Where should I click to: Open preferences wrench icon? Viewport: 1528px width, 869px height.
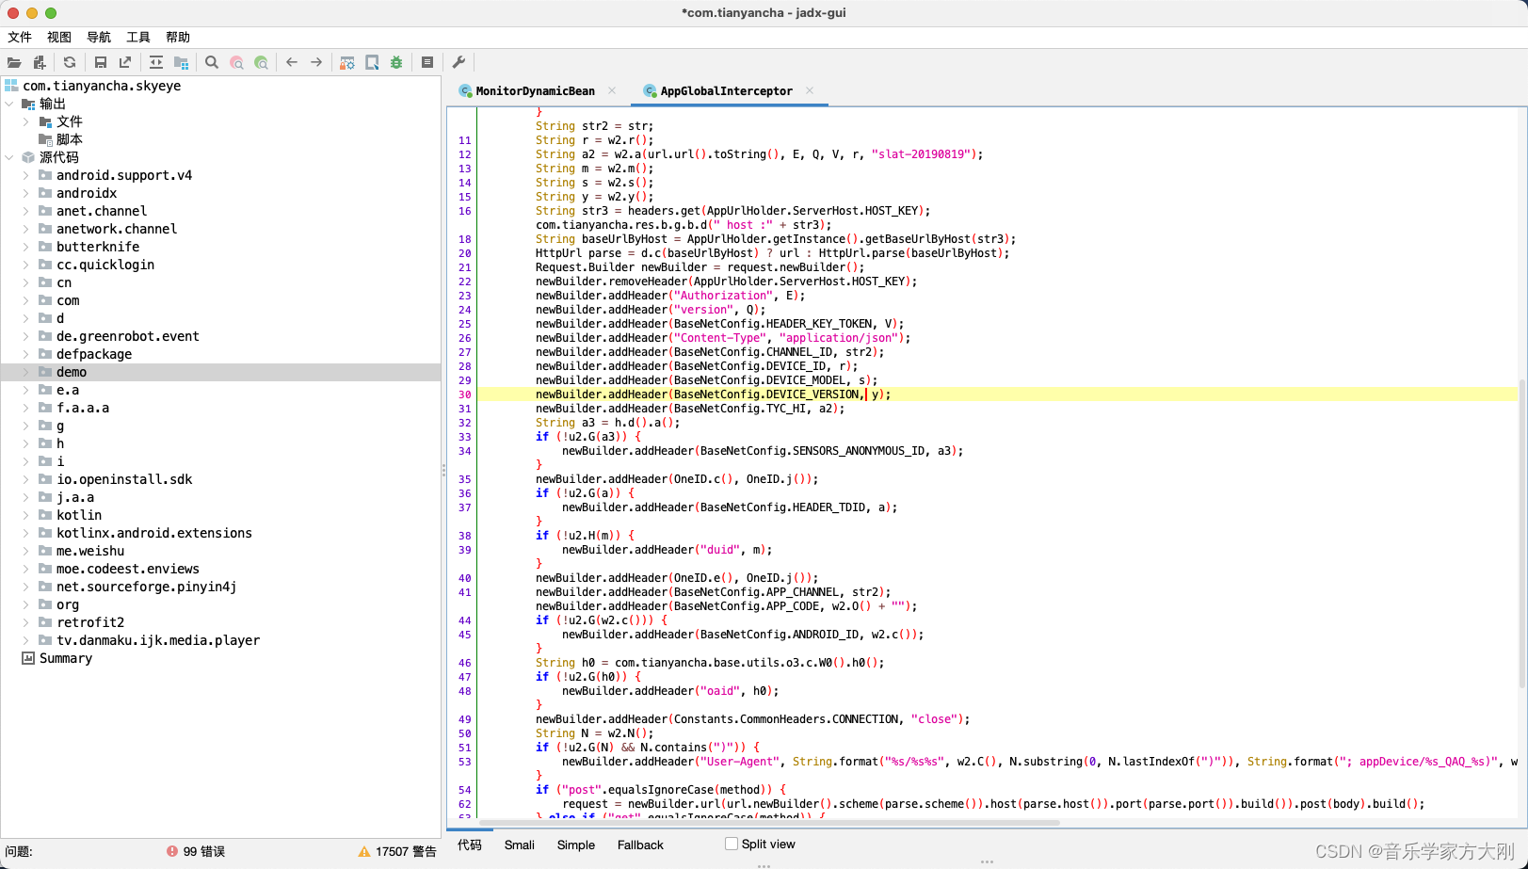point(458,62)
